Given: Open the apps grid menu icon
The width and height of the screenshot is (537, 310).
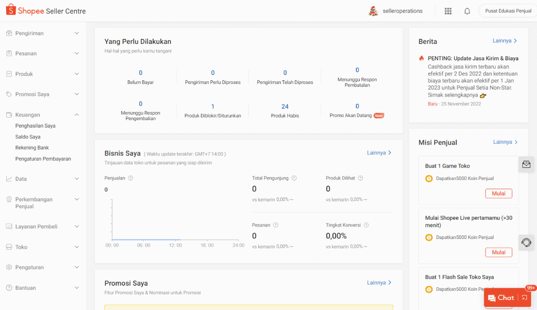Looking at the screenshot, I should pos(448,11).
